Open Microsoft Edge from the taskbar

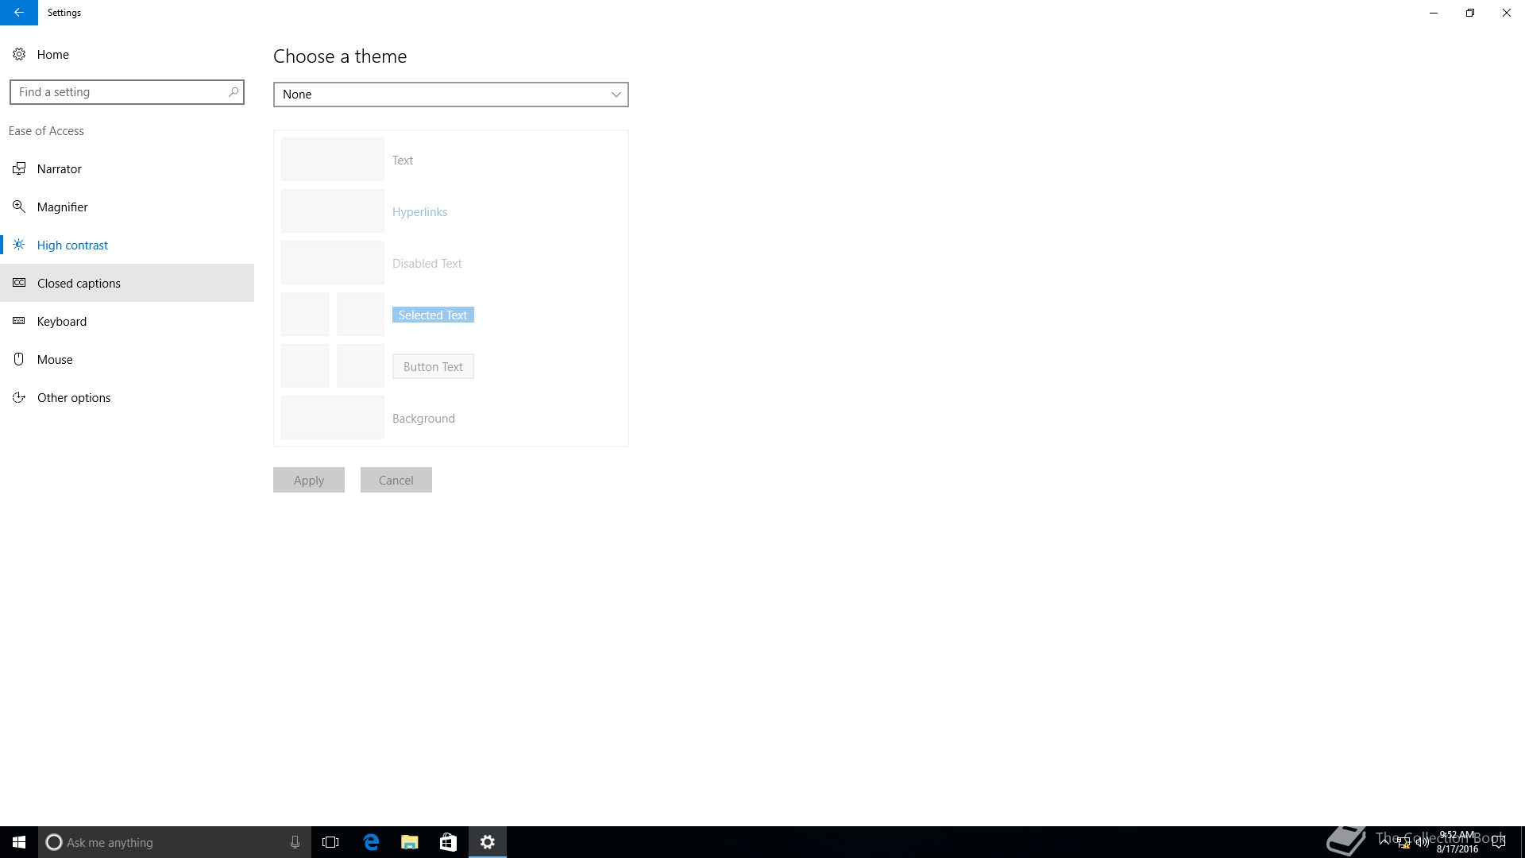point(371,842)
